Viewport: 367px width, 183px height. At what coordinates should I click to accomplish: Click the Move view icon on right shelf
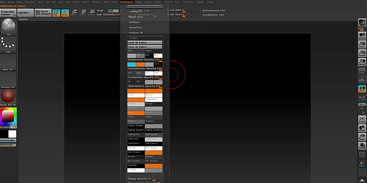362,128
